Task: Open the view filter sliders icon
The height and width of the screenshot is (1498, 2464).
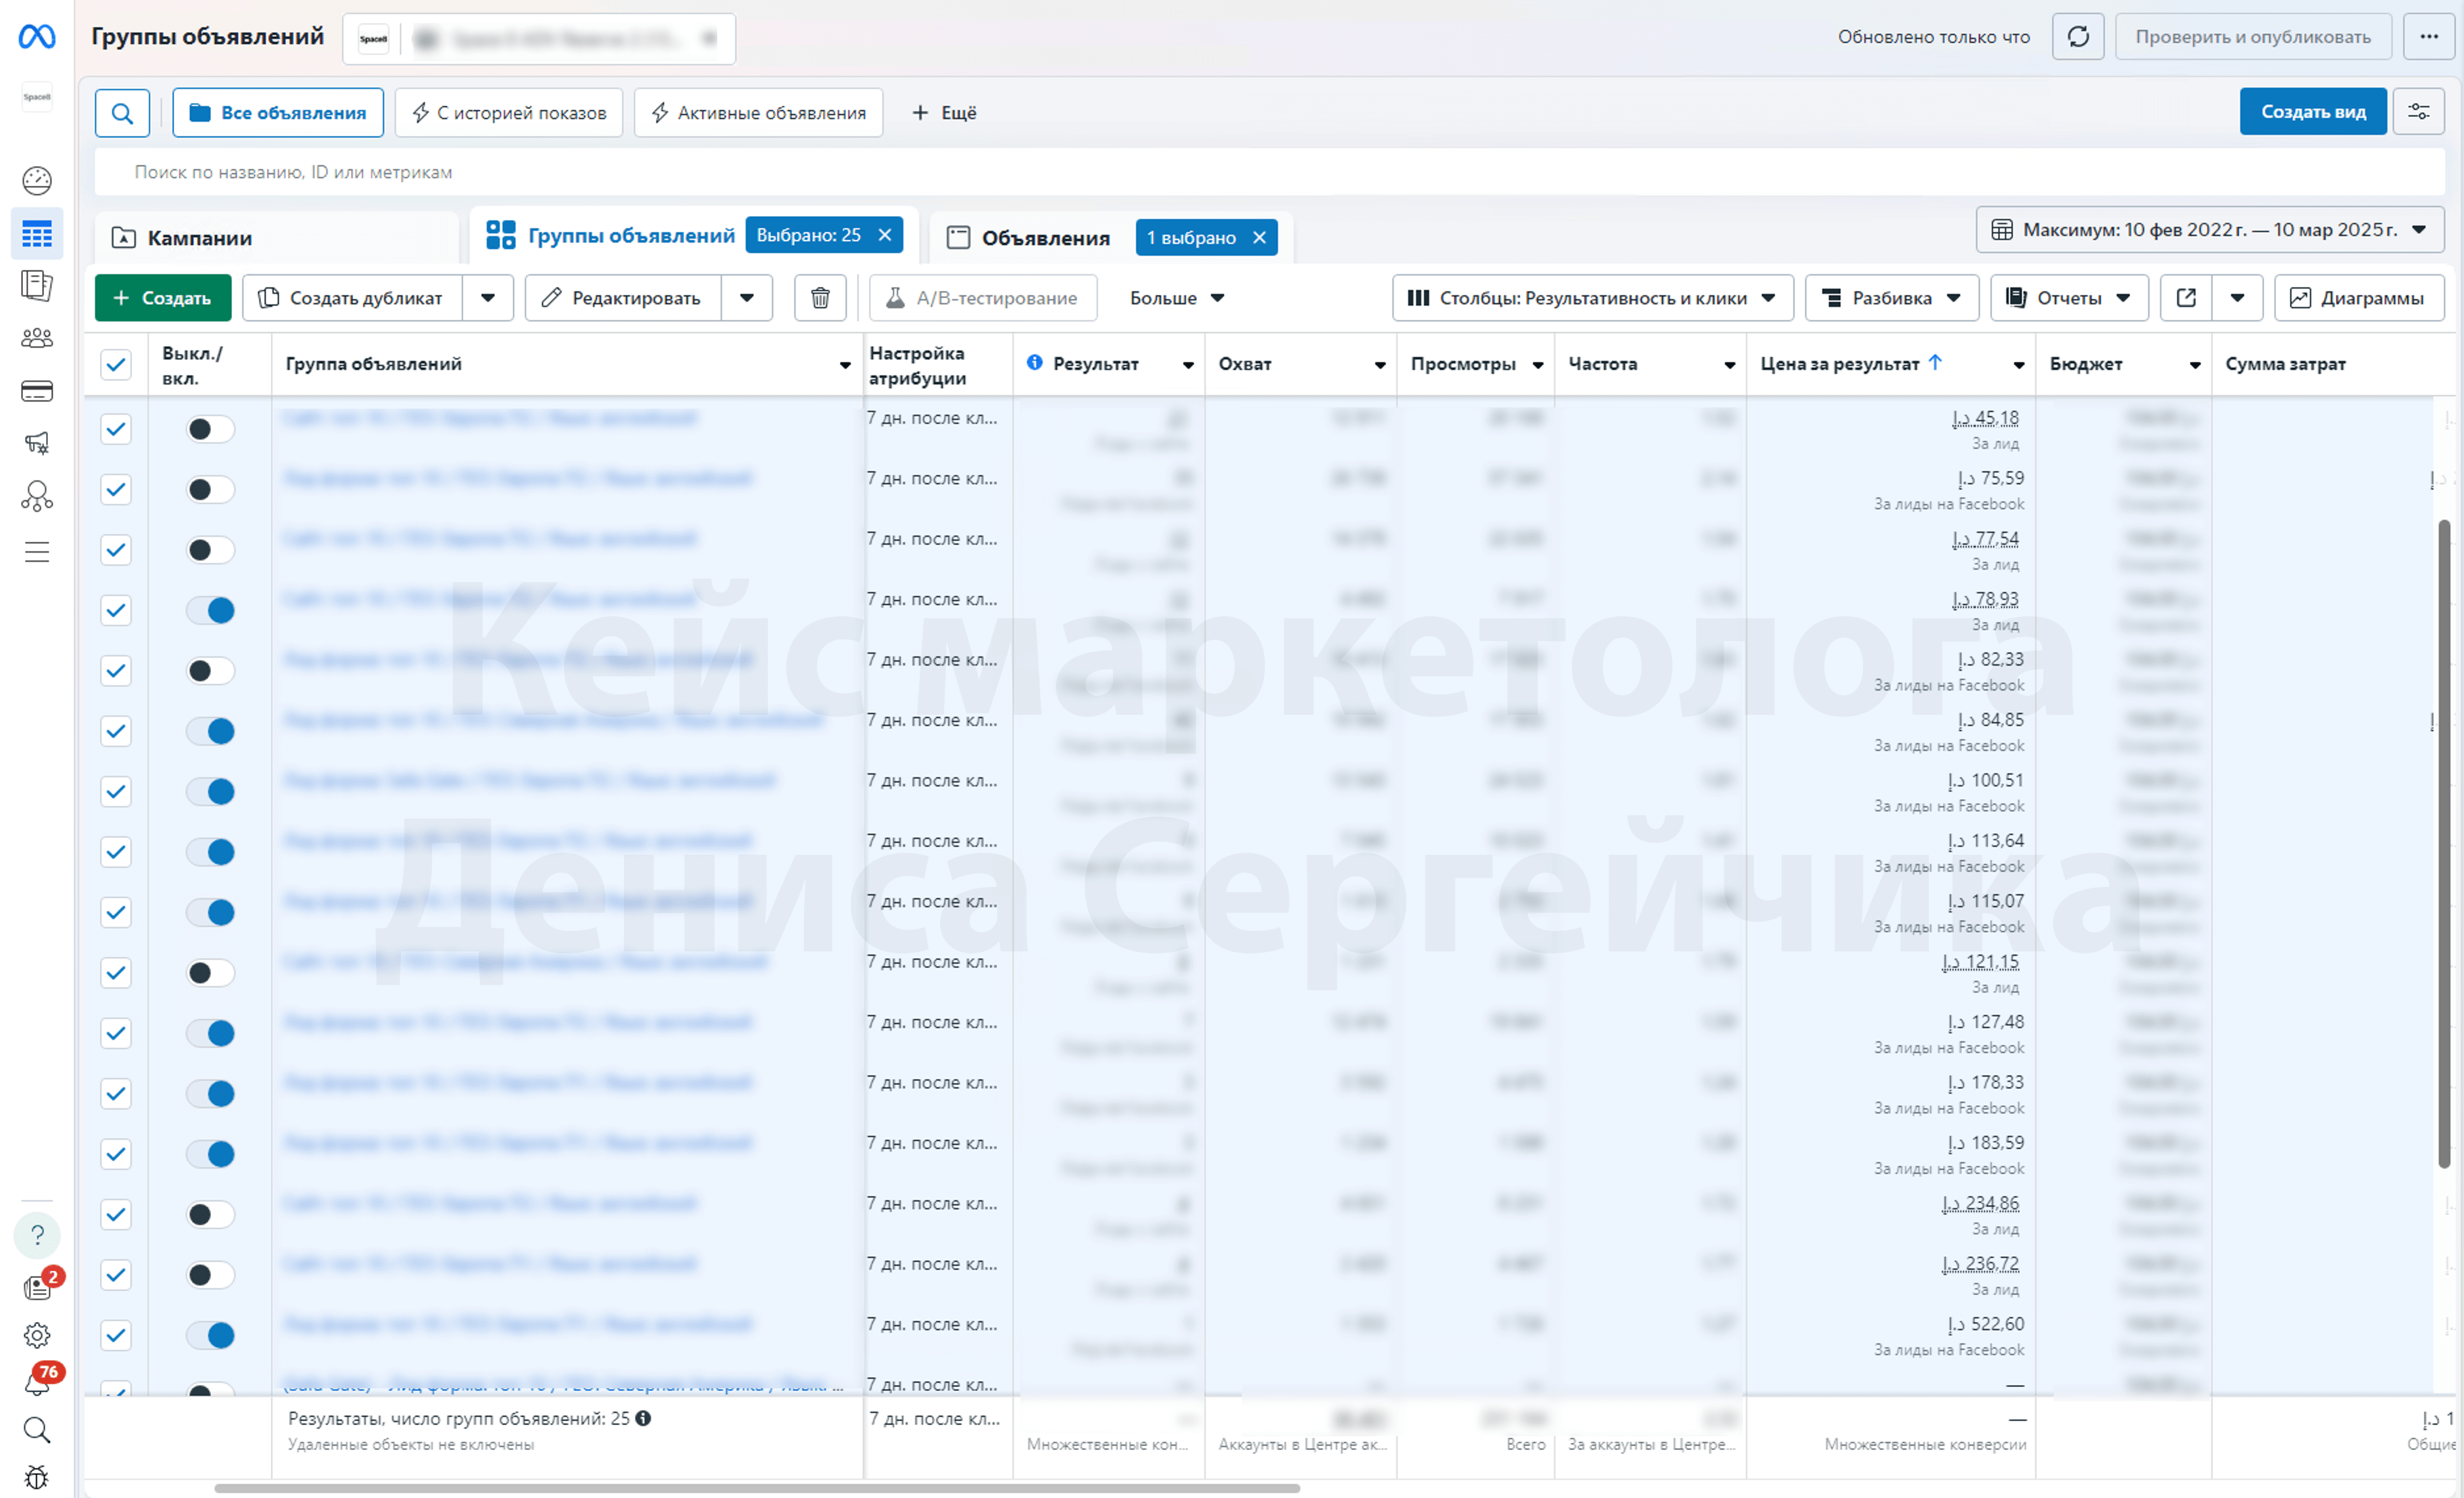Action: click(2419, 112)
